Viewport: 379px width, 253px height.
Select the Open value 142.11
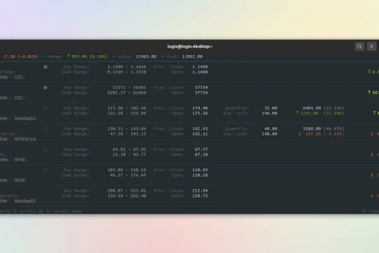200,133
